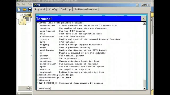Click the PC0 window resize arrows icon
170x95 pixels.
click(137, 5)
